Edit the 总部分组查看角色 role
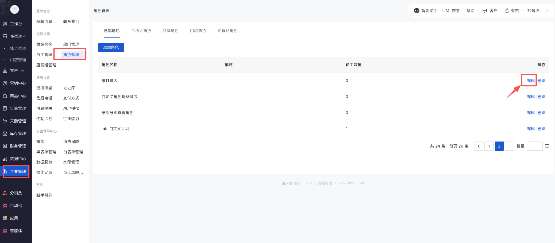Image resolution: width=555 pixels, height=243 pixels. pos(530,113)
